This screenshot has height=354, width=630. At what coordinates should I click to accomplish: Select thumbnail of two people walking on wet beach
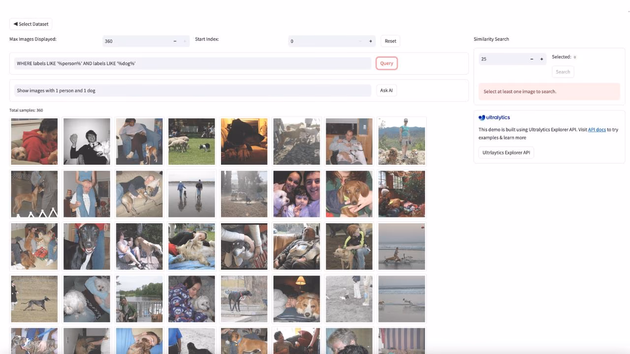(191, 194)
